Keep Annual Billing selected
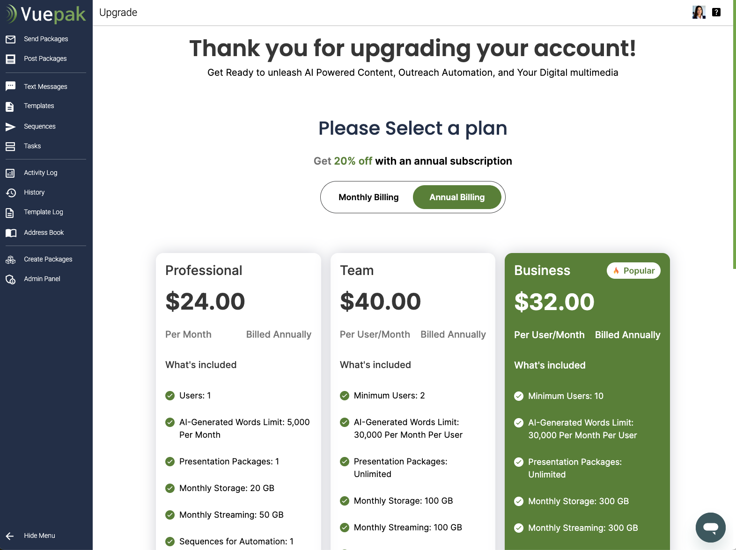This screenshot has width=736, height=550. coord(456,197)
